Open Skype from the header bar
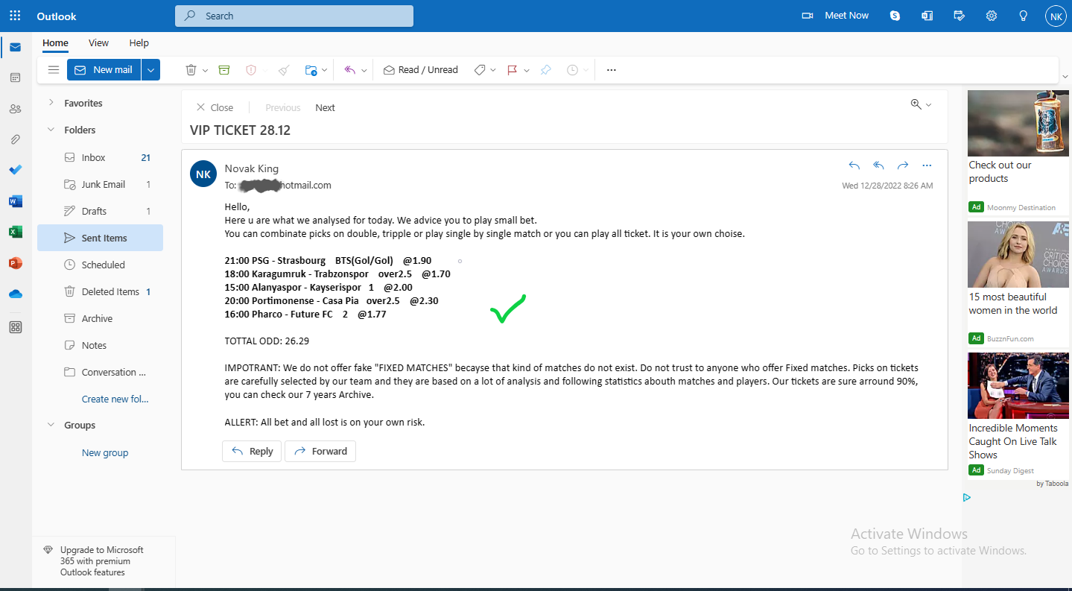Viewport: 1072px width, 591px height. coord(895,16)
